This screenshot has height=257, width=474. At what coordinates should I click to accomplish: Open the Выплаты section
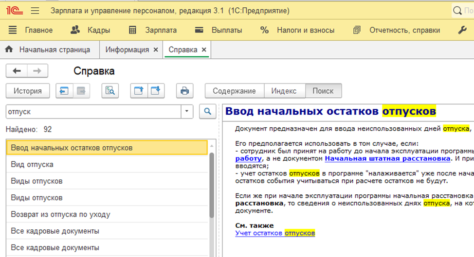click(x=227, y=30)
